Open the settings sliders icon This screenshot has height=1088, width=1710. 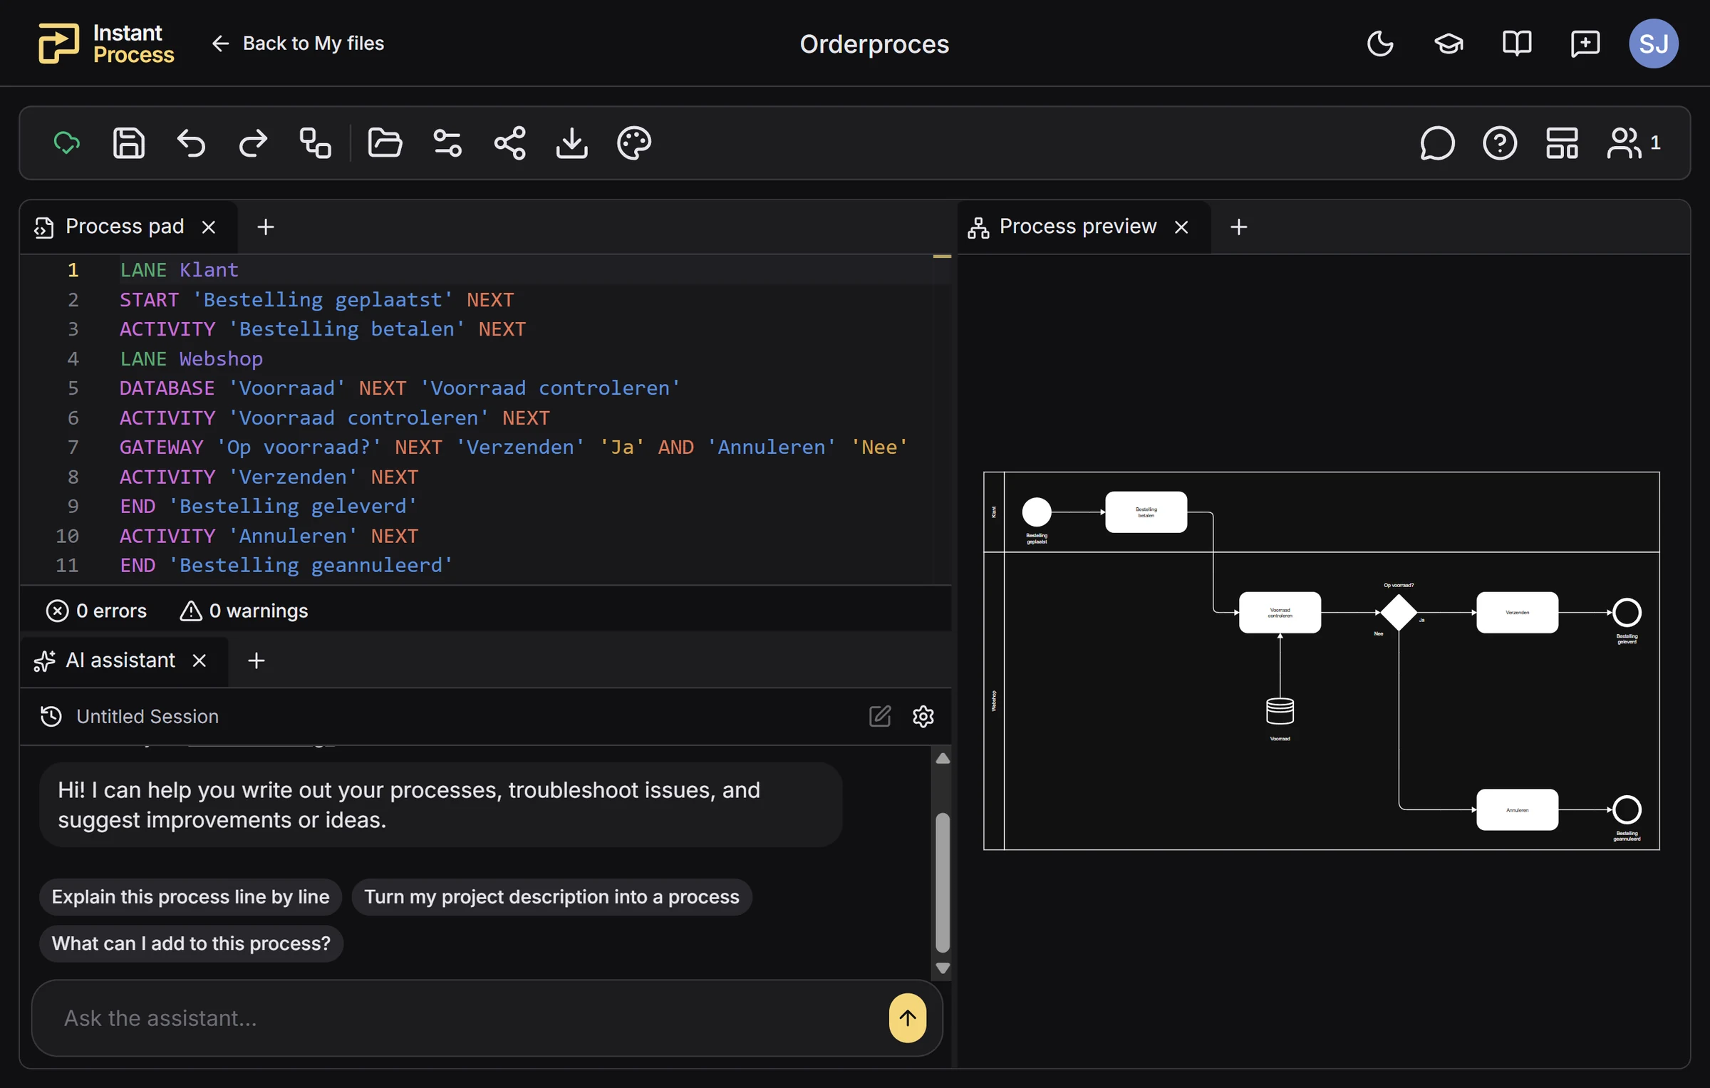coord(447,143)
